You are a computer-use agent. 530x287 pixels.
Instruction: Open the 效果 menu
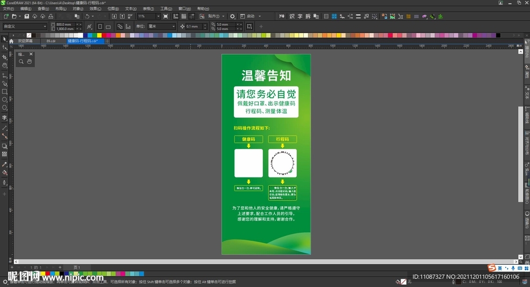95,9
